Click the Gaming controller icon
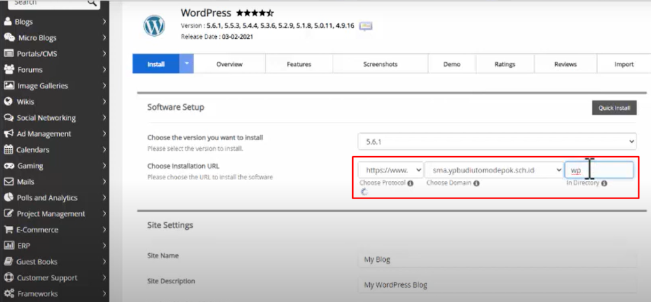Screen dimensions: 651x302 tap(9, 166)
